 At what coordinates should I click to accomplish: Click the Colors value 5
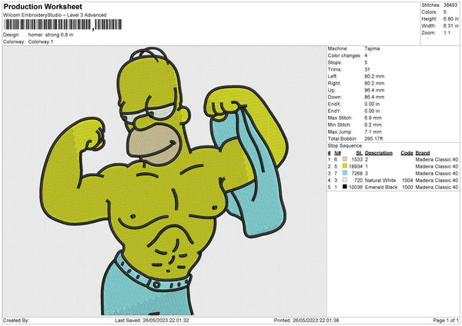[x=445, y=12]
